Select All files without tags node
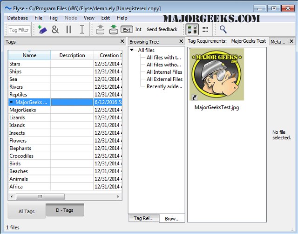The image size is (298, 234). tap(163, 65)
